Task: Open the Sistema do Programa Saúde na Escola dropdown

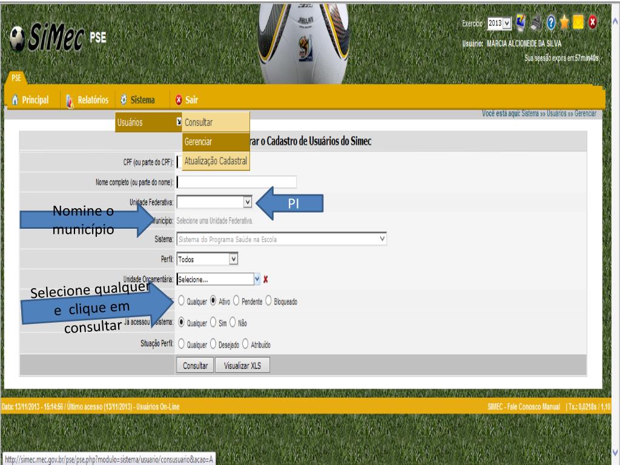Action: pyautogui.click(x=282, y=239)
